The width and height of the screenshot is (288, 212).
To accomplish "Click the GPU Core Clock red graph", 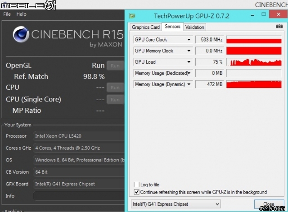I will 254,40.
